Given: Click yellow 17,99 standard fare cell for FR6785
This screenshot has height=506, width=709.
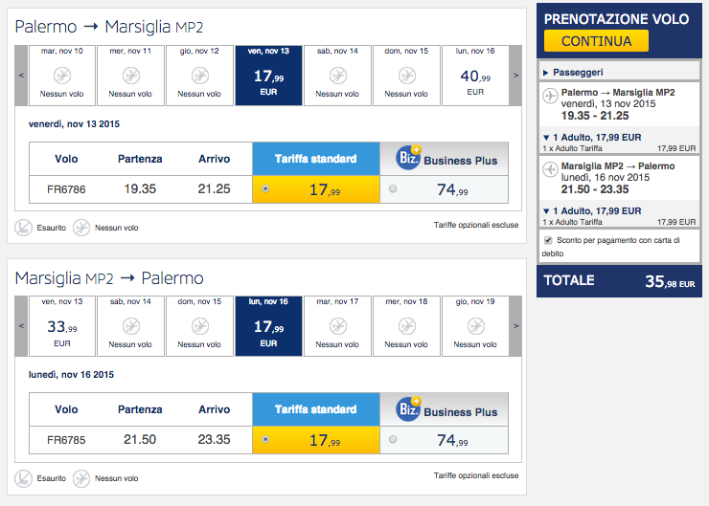Looking at the screenshot, I should (x=316, y=440).
